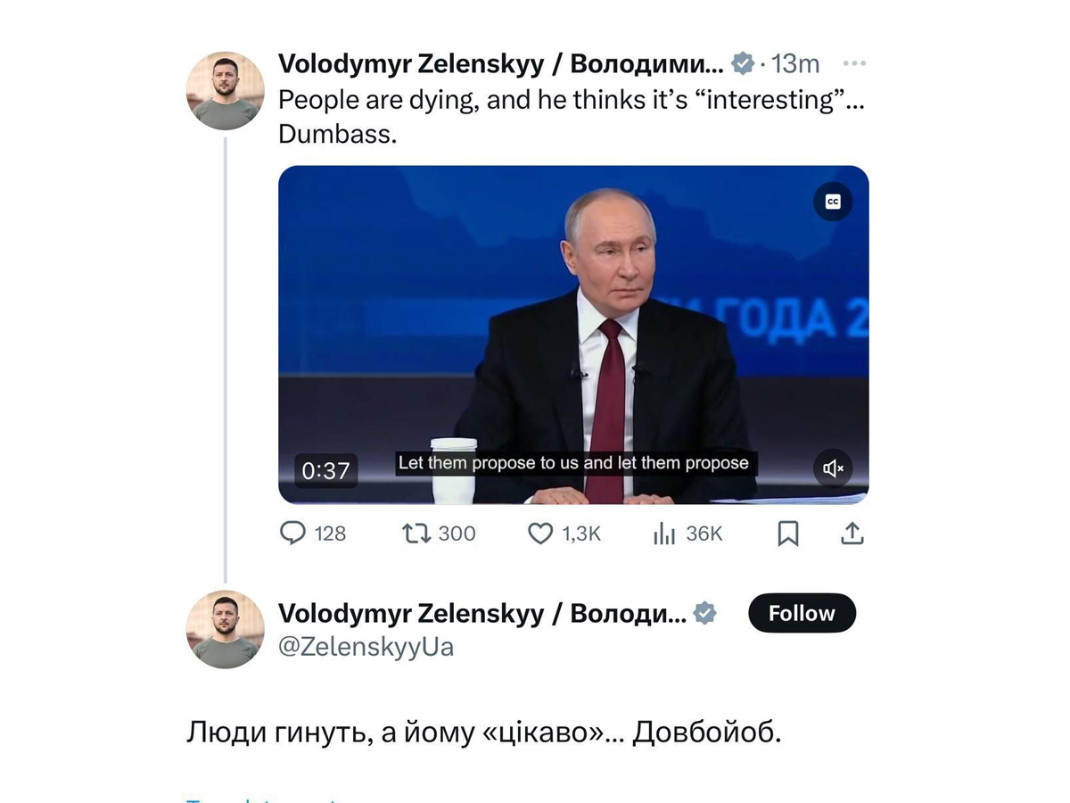
Task: Share the tweet using the upload icon
Action: point(852,533)
